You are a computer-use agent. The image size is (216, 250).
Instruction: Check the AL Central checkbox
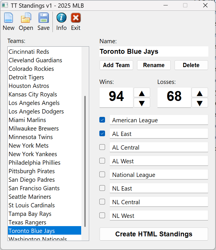click(x=102, y=147)
